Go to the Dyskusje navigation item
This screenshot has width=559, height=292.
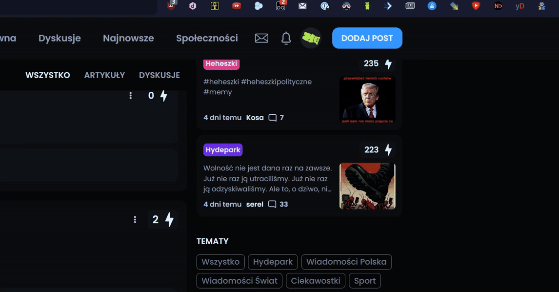[x=60, y=38]
